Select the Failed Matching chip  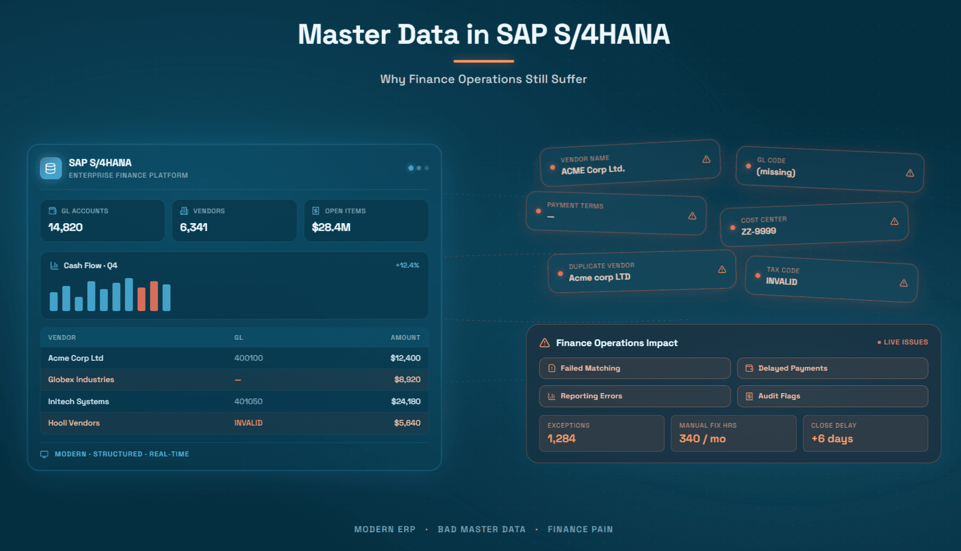635,369
